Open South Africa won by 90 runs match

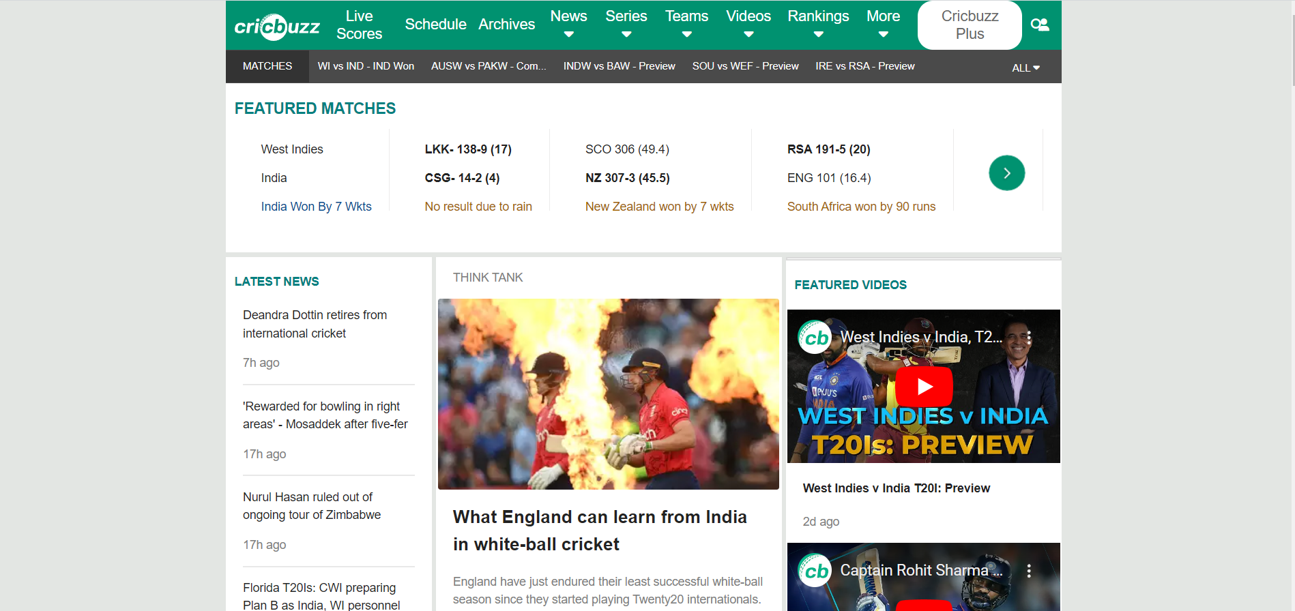pos(861,207)
